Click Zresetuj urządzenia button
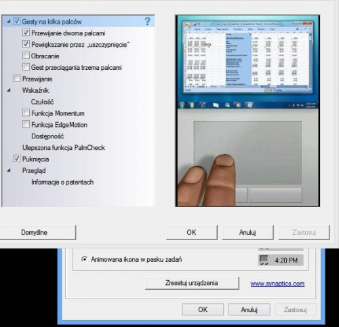 point(192,283)
